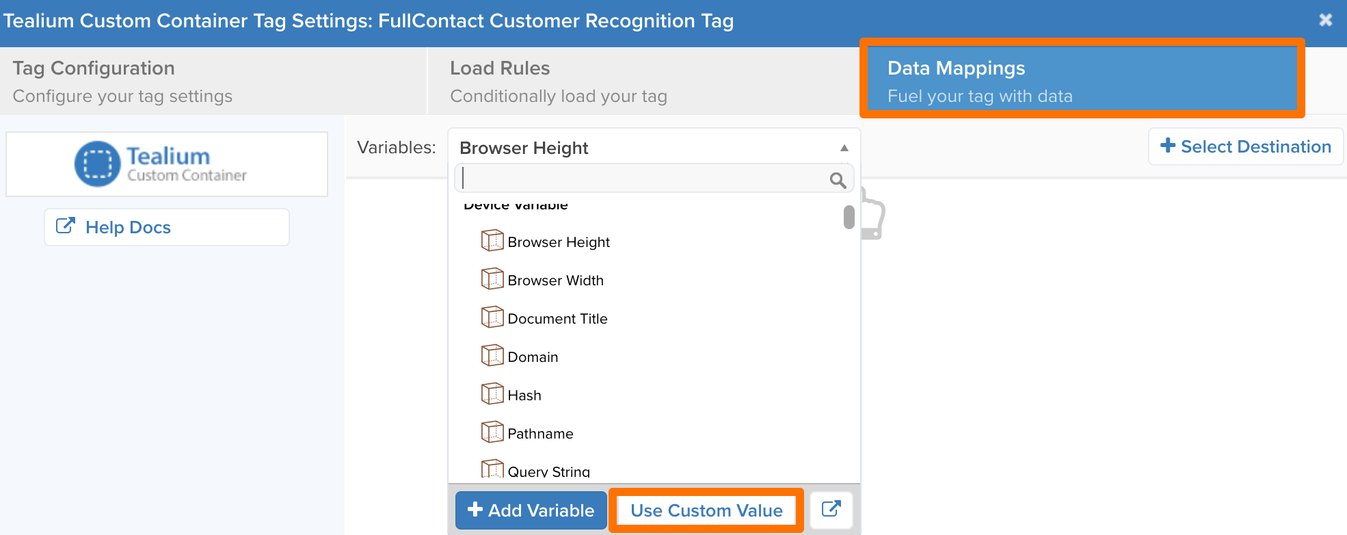Screen dimensions: 1347x535
Task: Click the external link icon button
Action: [x=831, y=510]
